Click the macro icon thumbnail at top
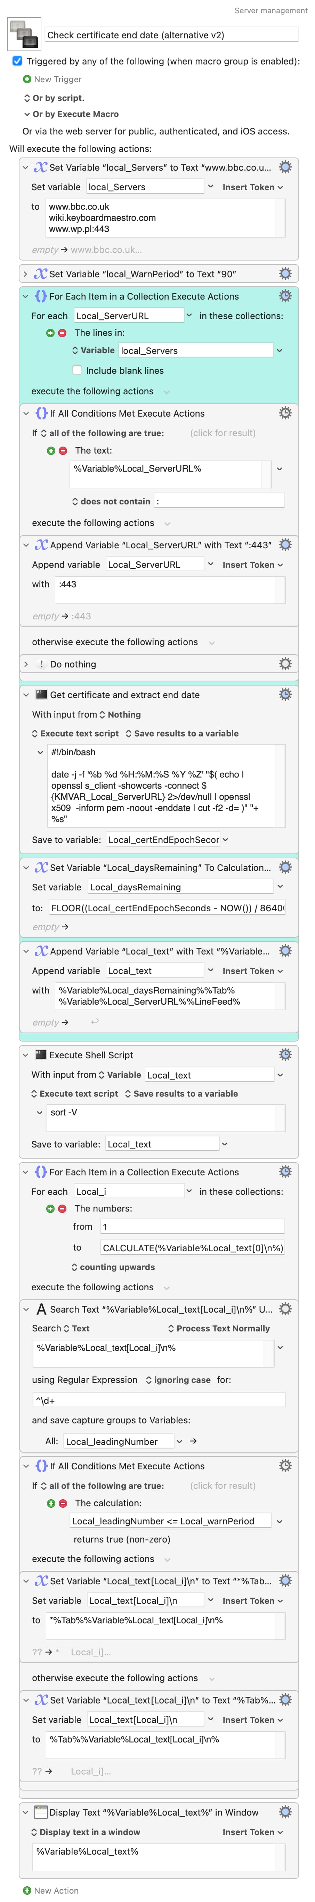 tap(24, 34)
